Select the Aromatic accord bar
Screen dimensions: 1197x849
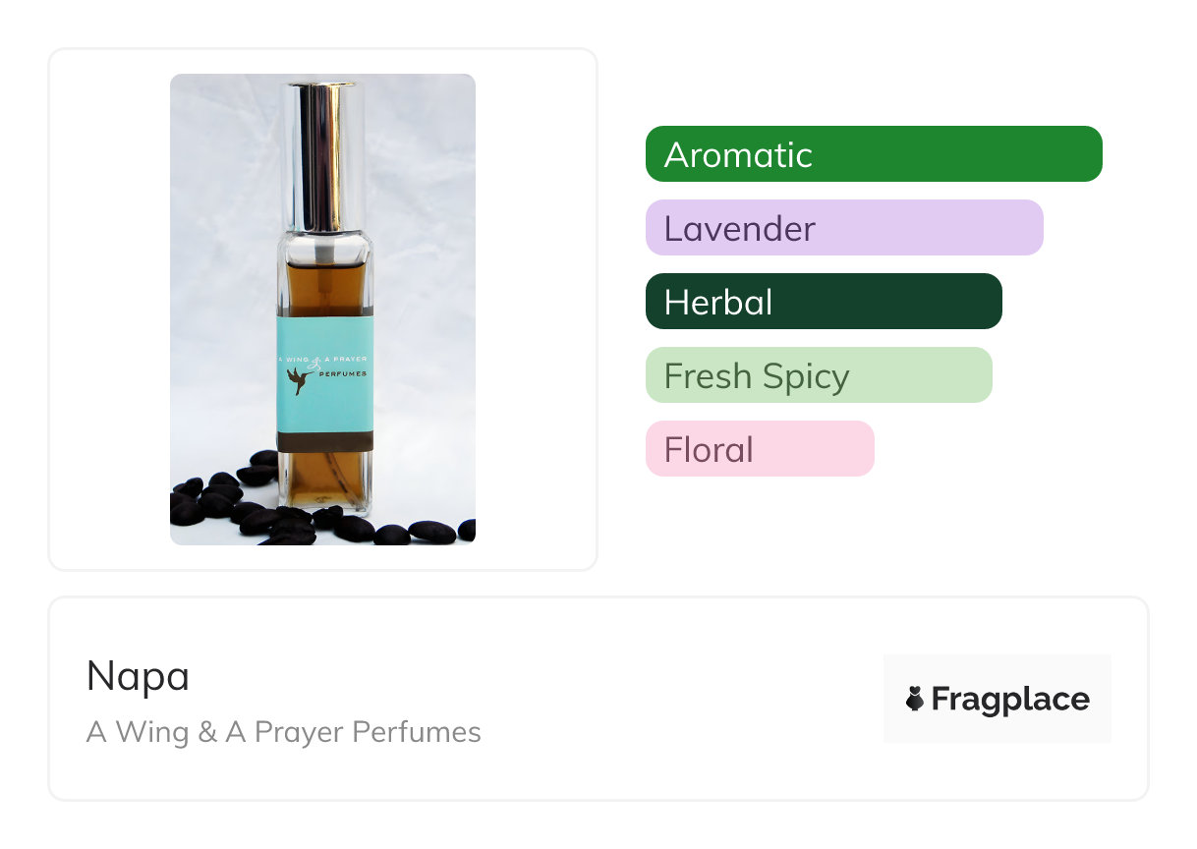pos(873,154)
